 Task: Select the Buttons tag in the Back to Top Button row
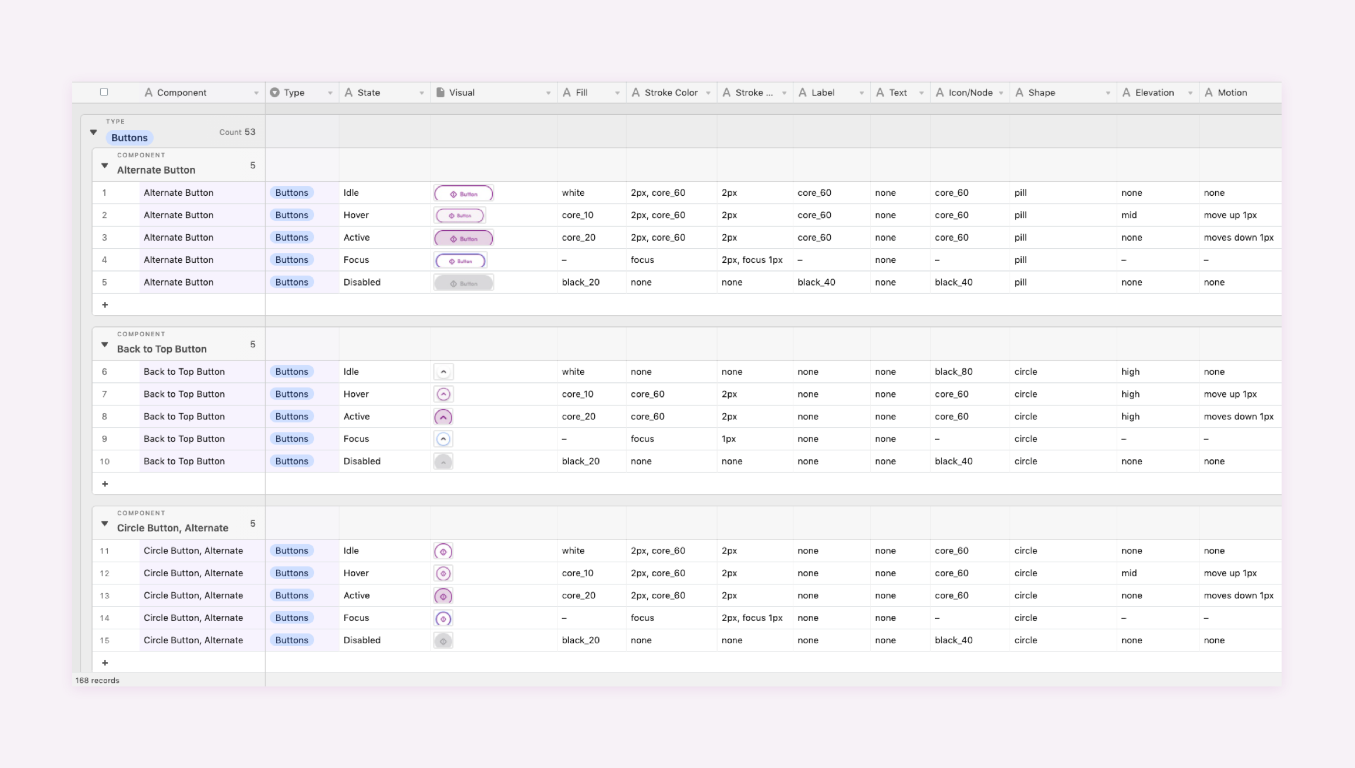[292, 371]
